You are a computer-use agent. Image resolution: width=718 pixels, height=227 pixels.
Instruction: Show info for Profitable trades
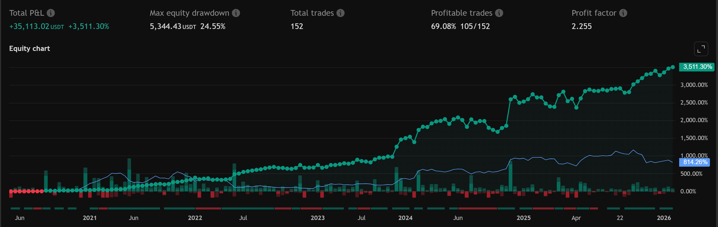point(499,13)
